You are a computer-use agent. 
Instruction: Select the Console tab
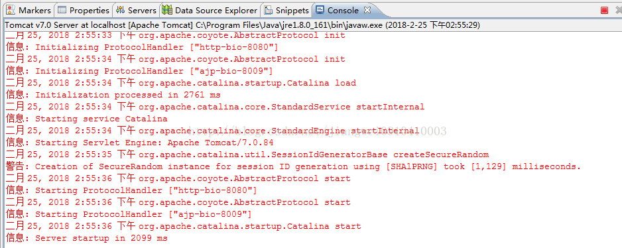tap(343, 11)
